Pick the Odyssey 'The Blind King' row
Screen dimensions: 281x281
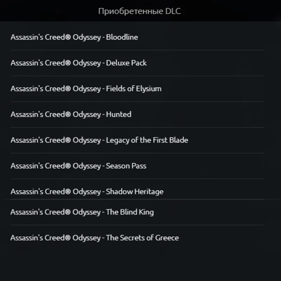[82, 212]
